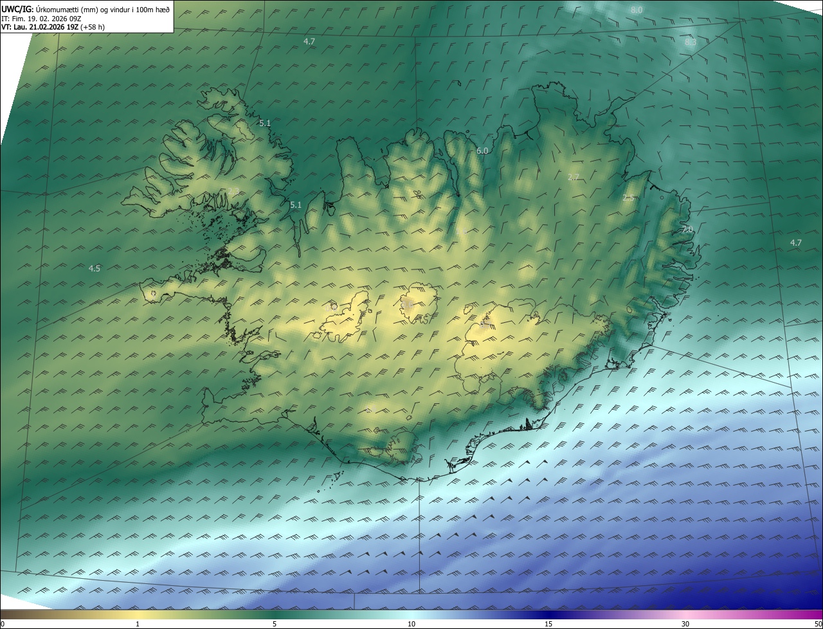The image size is (823, 629).
Task: Click the 7.0 value label on the map
Action: coord(687,230)
